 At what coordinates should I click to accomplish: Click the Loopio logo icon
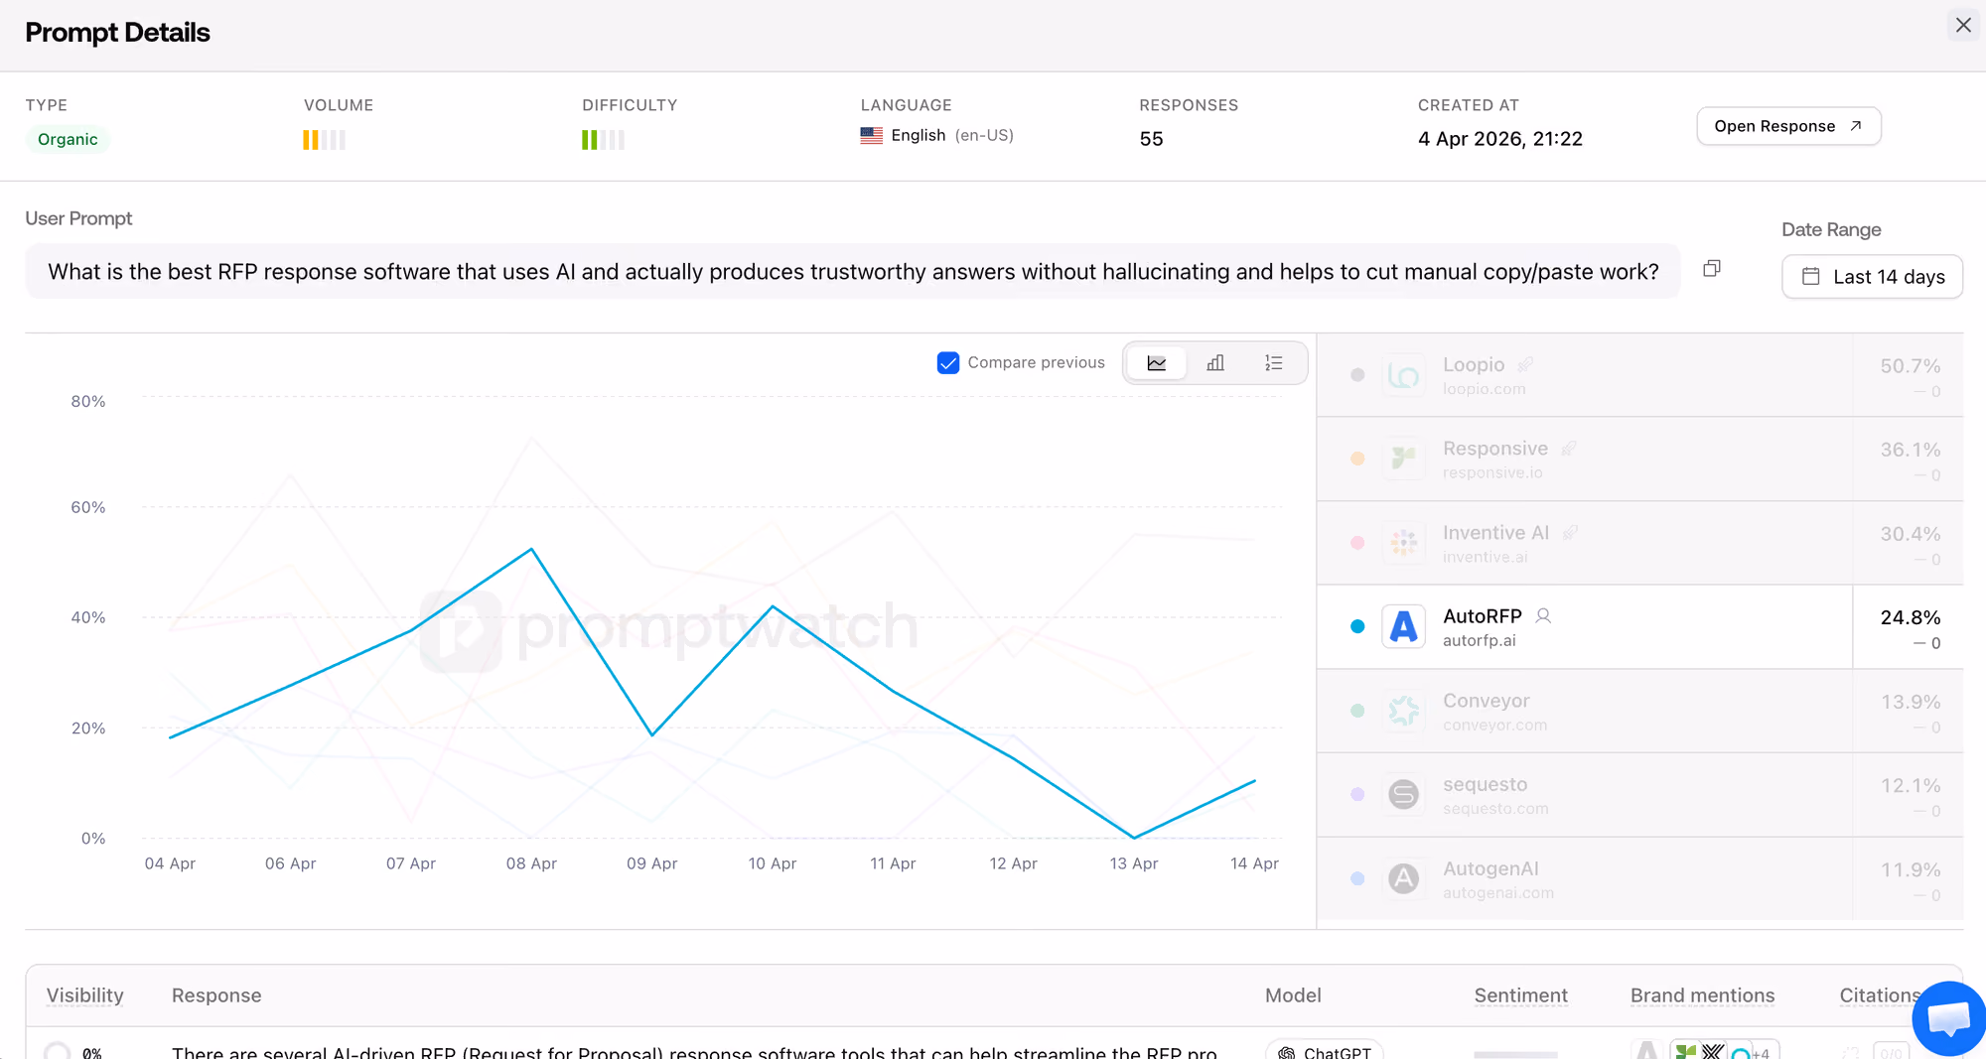(x=1403, y=375)
